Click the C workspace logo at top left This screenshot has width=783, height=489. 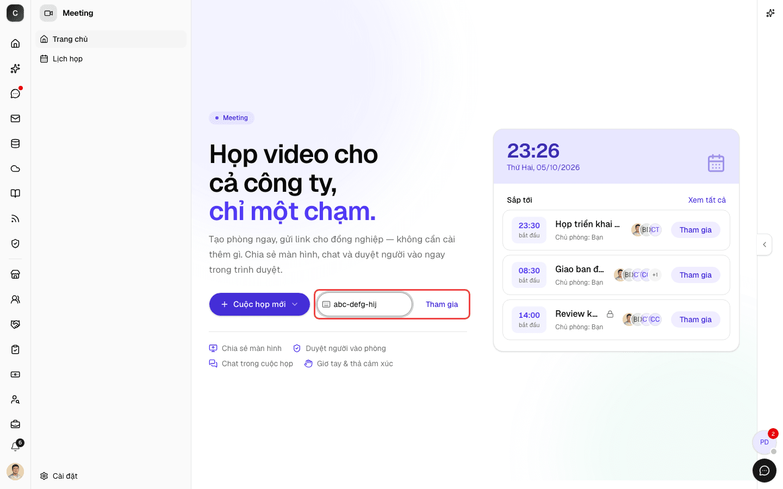tap(15, 13)
